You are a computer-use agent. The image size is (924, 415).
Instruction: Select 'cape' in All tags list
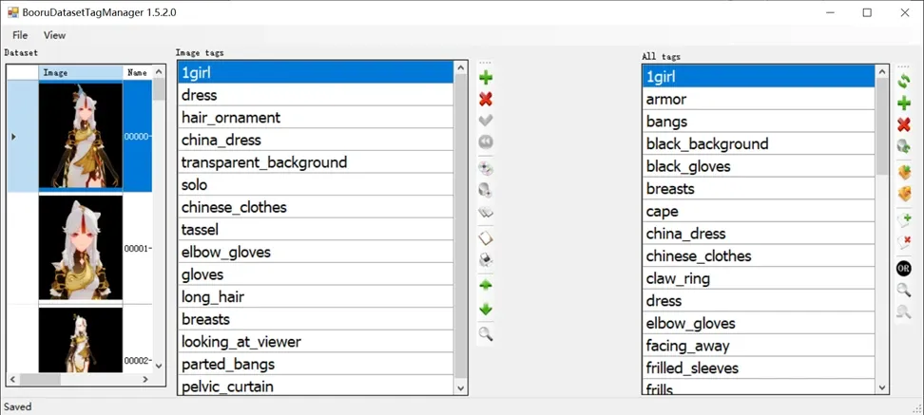point(759,211)
